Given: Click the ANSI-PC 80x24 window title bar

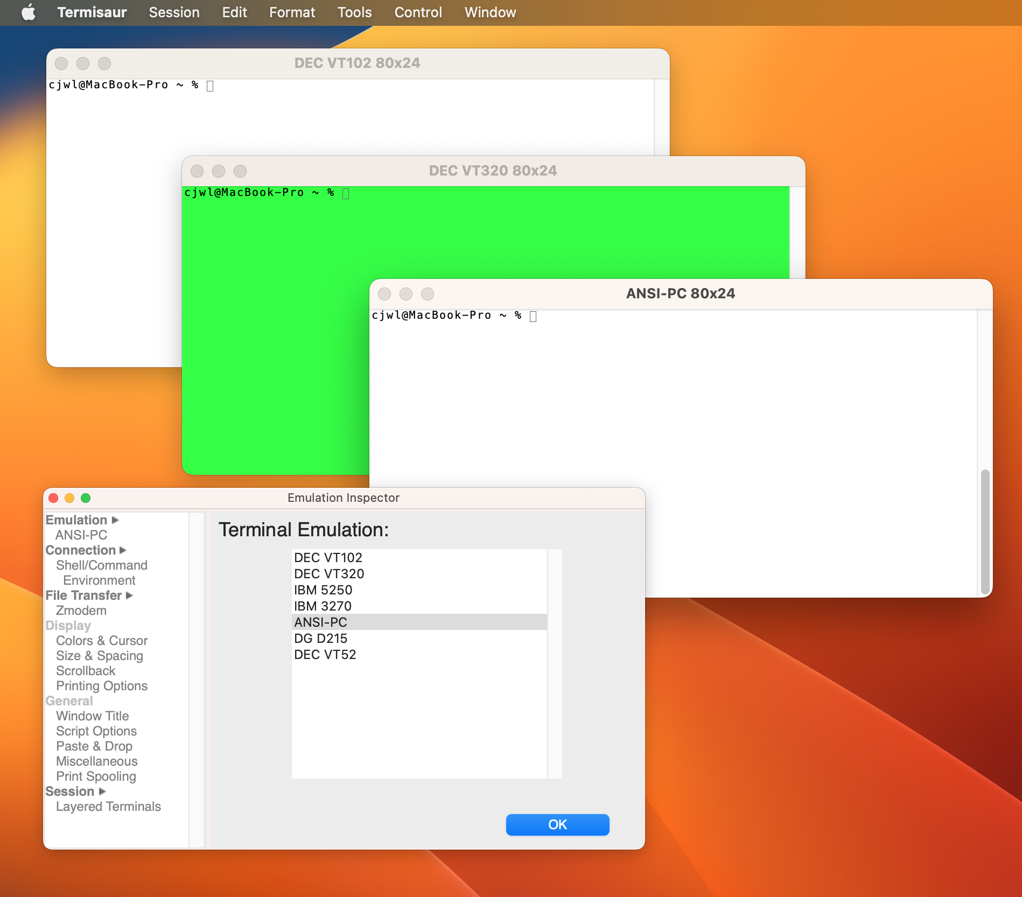Looking at the screenshot, I should [681, 293].
